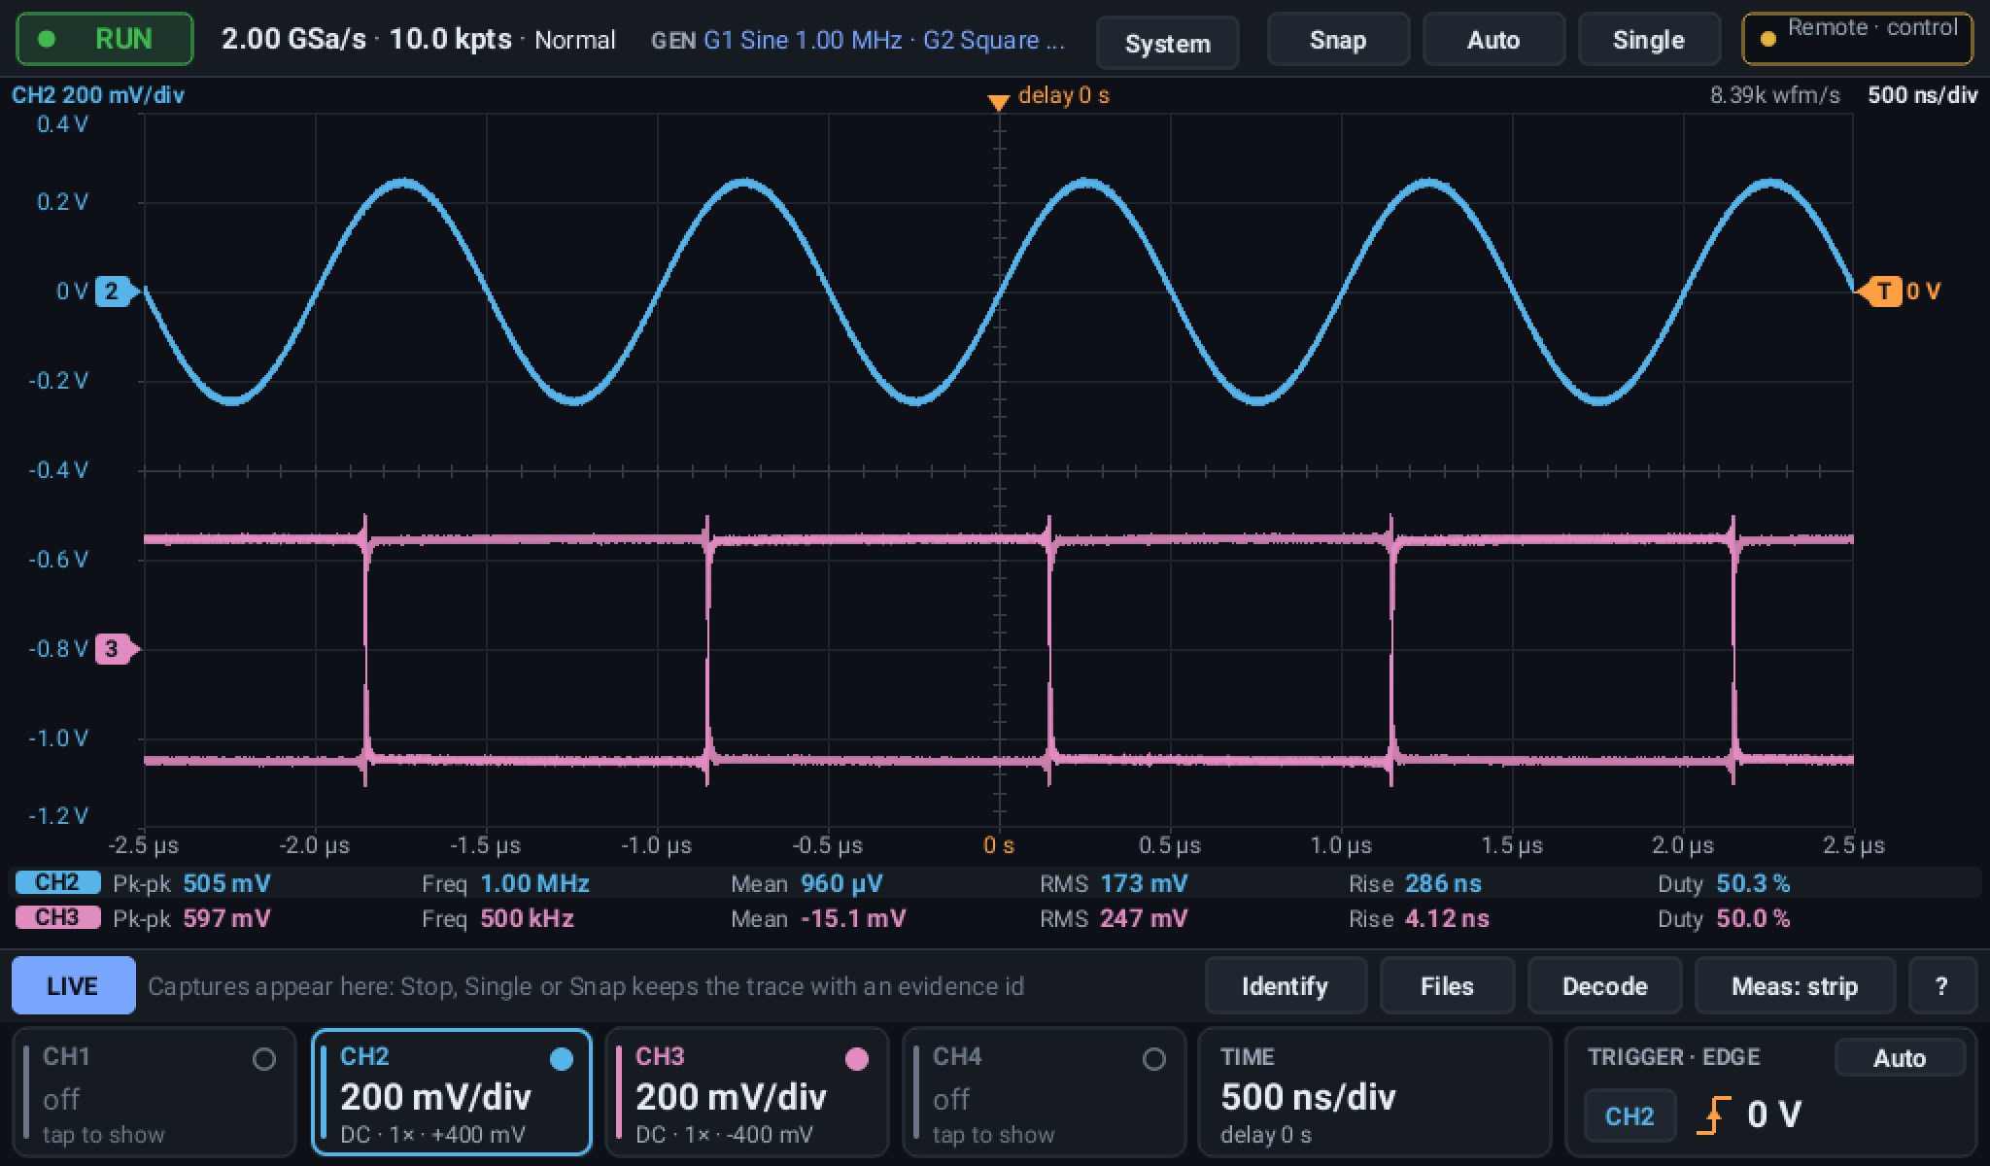Image resolution: width=1990 pixels, height=1166 pixels.
Task: Open the TIME 500 ns/div settings
Action: click(1374, 1092)
